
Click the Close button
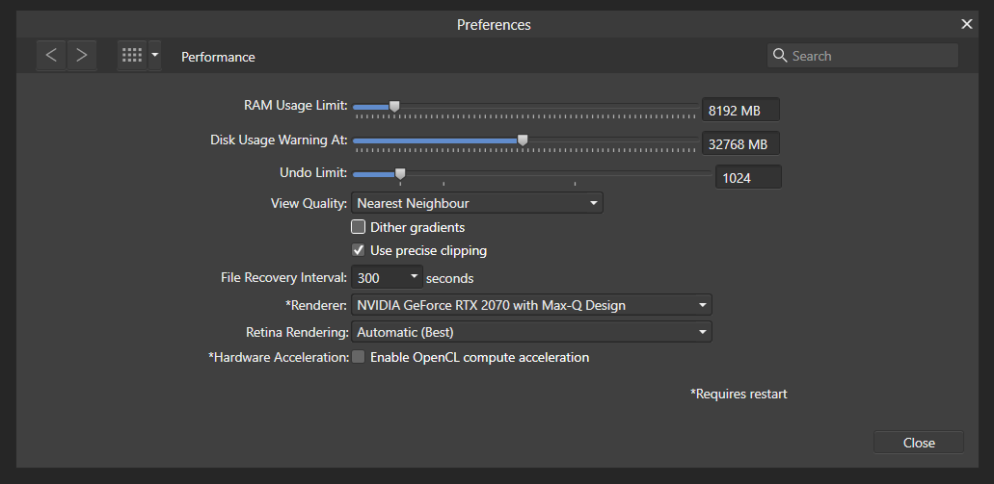tap(919, 443)
